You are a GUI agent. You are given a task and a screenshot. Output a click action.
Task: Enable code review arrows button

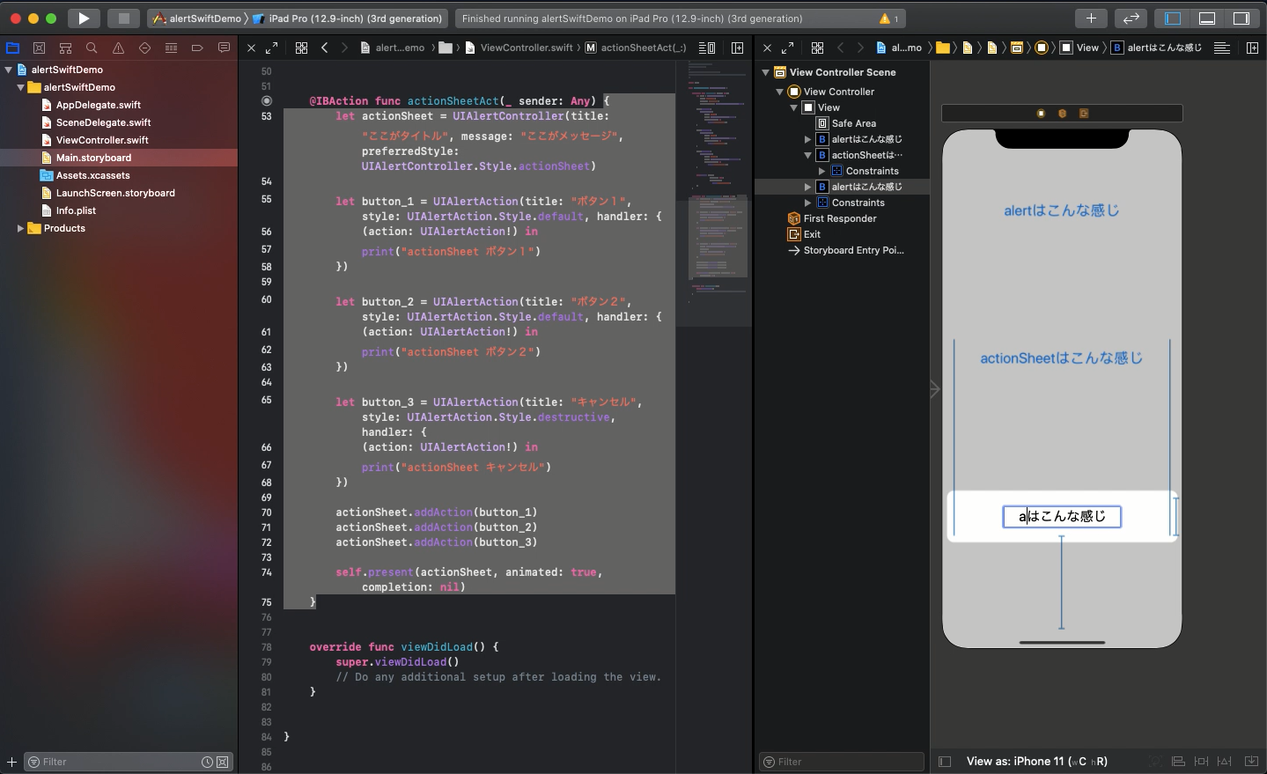tap(1131, 18)
